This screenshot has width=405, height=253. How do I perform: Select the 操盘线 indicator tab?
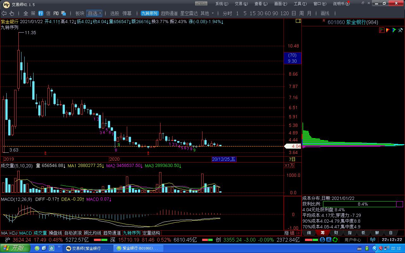(x=55, y=233)
